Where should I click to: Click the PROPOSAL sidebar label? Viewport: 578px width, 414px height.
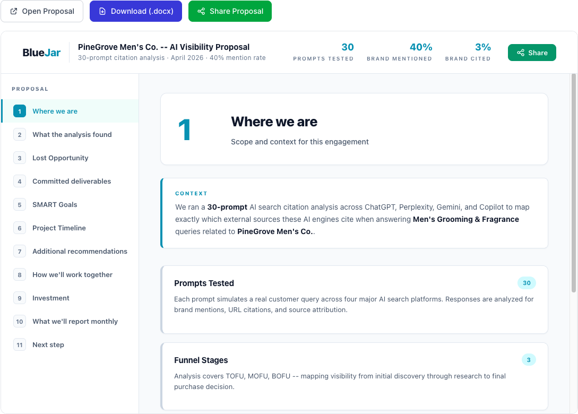pos(30,89)
